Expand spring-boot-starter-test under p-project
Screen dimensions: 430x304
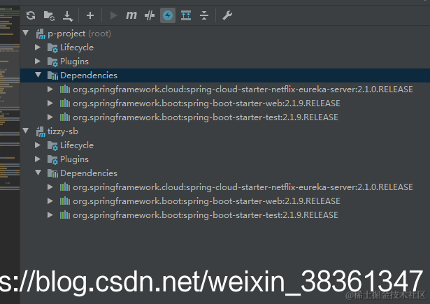coord(50,117)
